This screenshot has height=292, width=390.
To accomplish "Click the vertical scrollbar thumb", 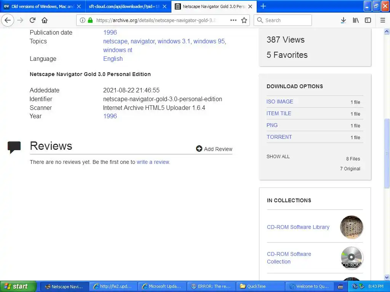I will coord(387,153).
